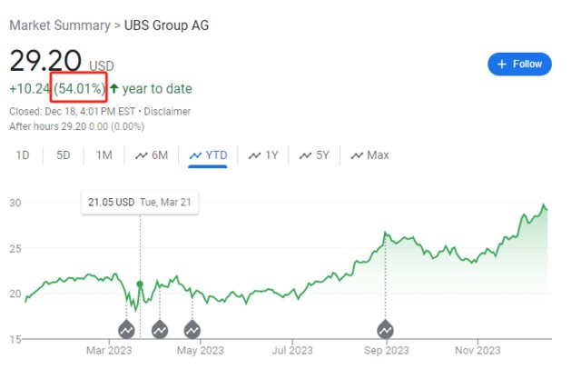Open the 1Y chart range

click(x=263, y=155)
